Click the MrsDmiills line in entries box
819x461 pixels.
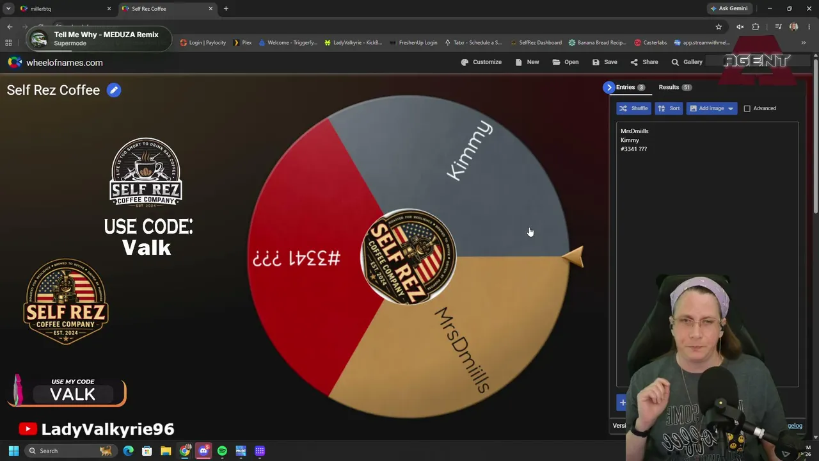(634, 131)
